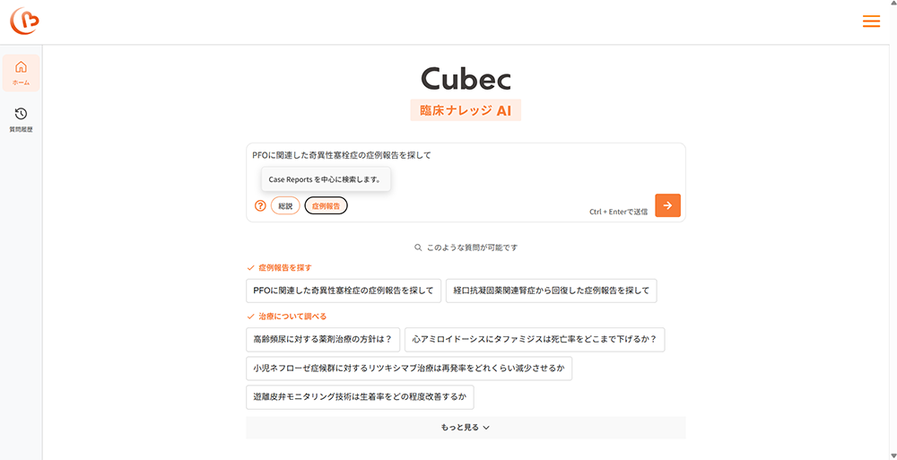897x460 pixels.
Task: Select the 質問履歴 sidebar label
Action: pos(21,129)
